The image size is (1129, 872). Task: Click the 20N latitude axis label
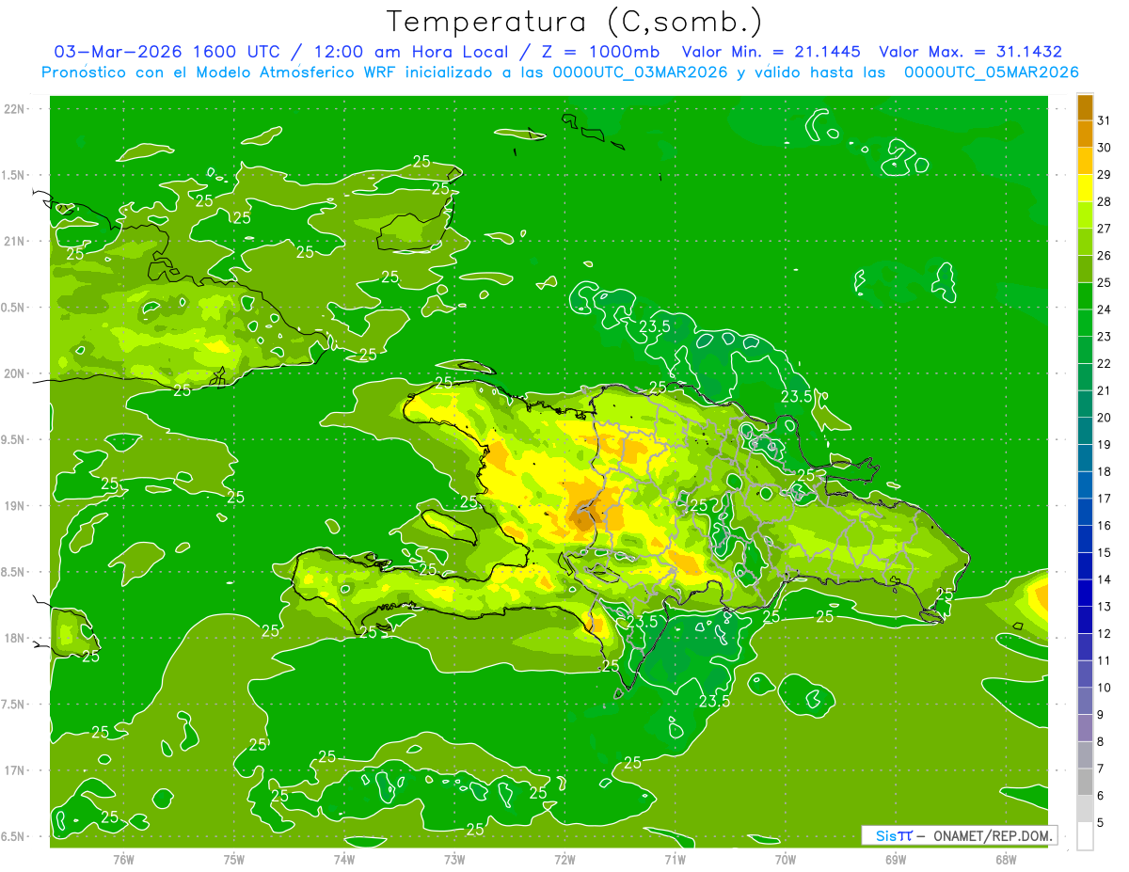point(14,373)
